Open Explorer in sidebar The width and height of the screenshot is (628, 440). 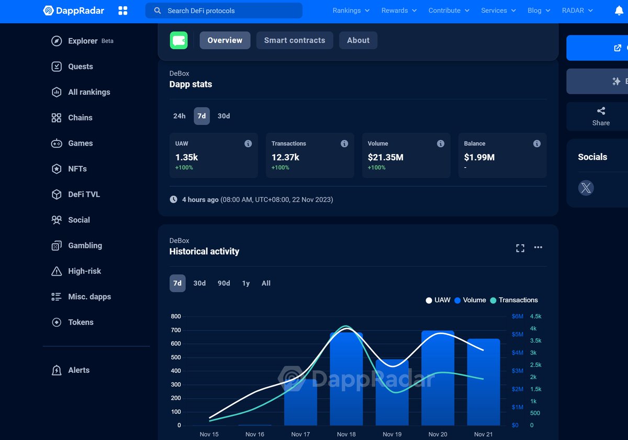click(x=83, y=41)
